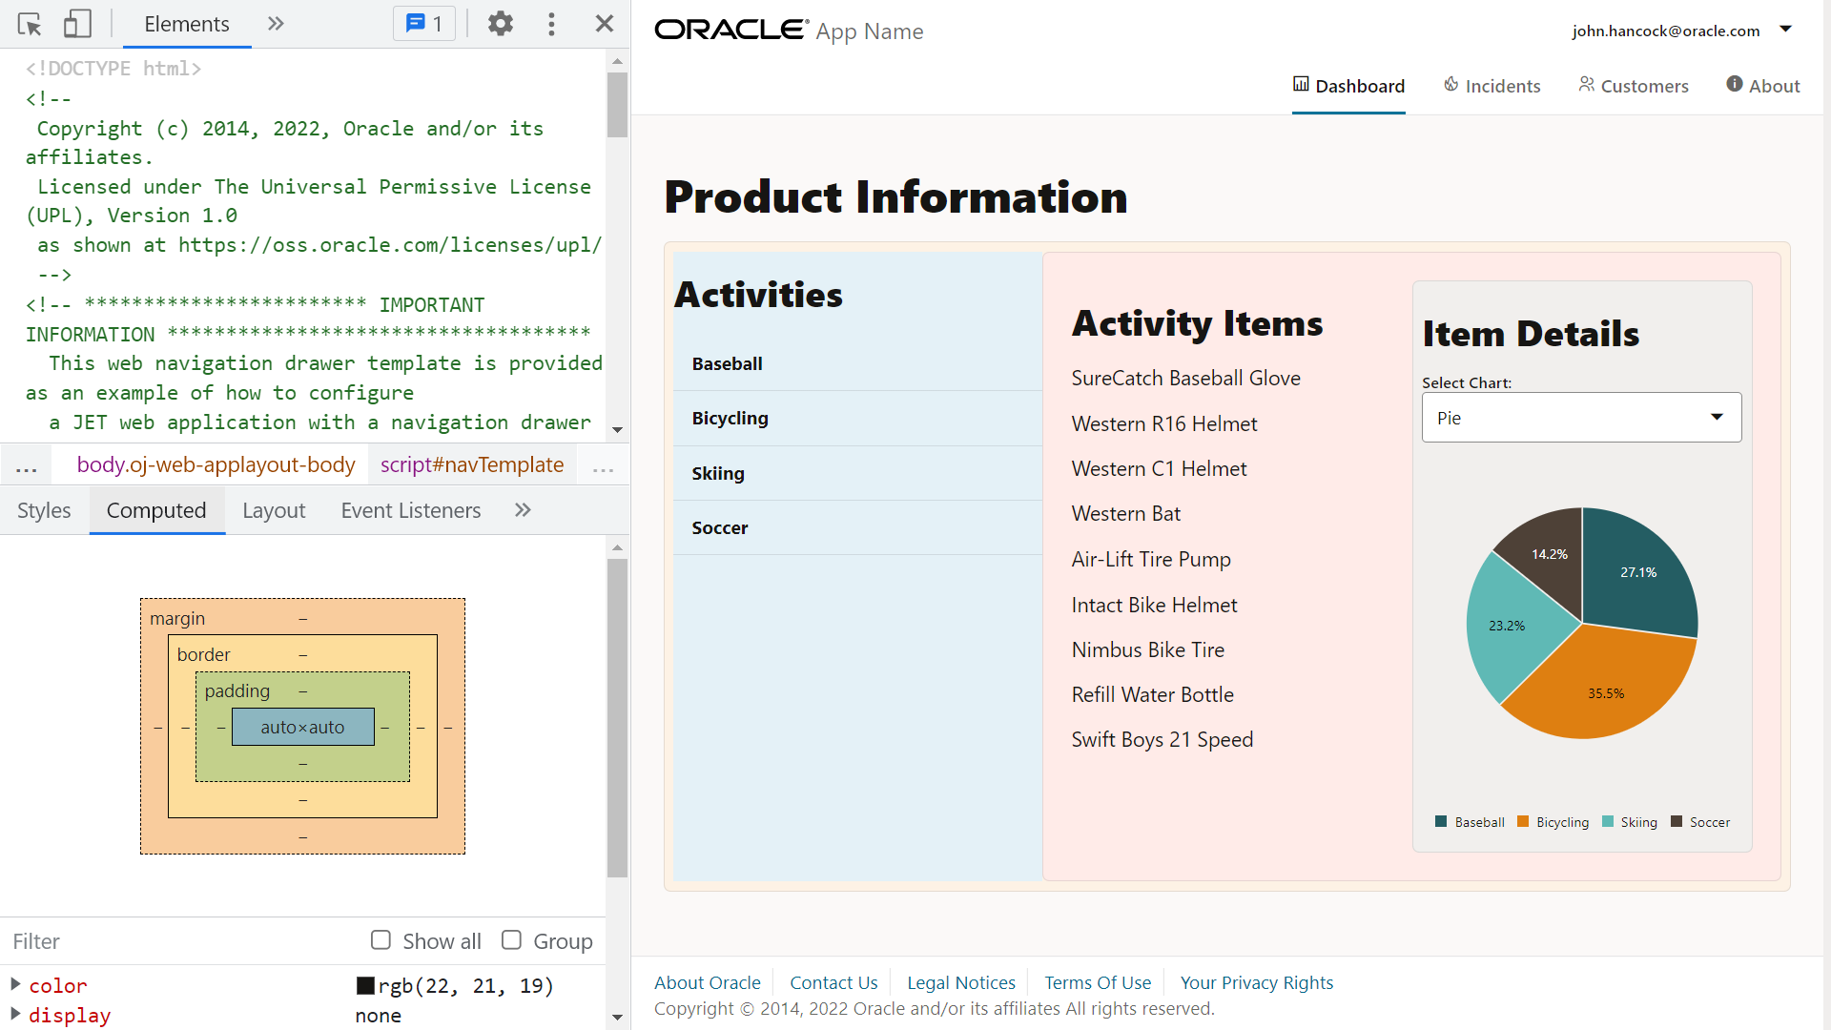Open the Layout tab
Viewport: 1831px width, 1030px height.
[274, 510]
